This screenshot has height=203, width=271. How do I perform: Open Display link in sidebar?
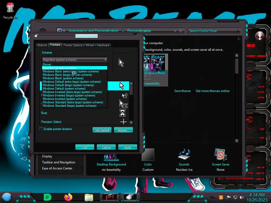coord(47,156)
